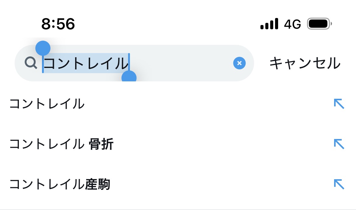Tap the cellular signal strength bars
Screen dimensions: 356x210
click(x=269, y=24)
